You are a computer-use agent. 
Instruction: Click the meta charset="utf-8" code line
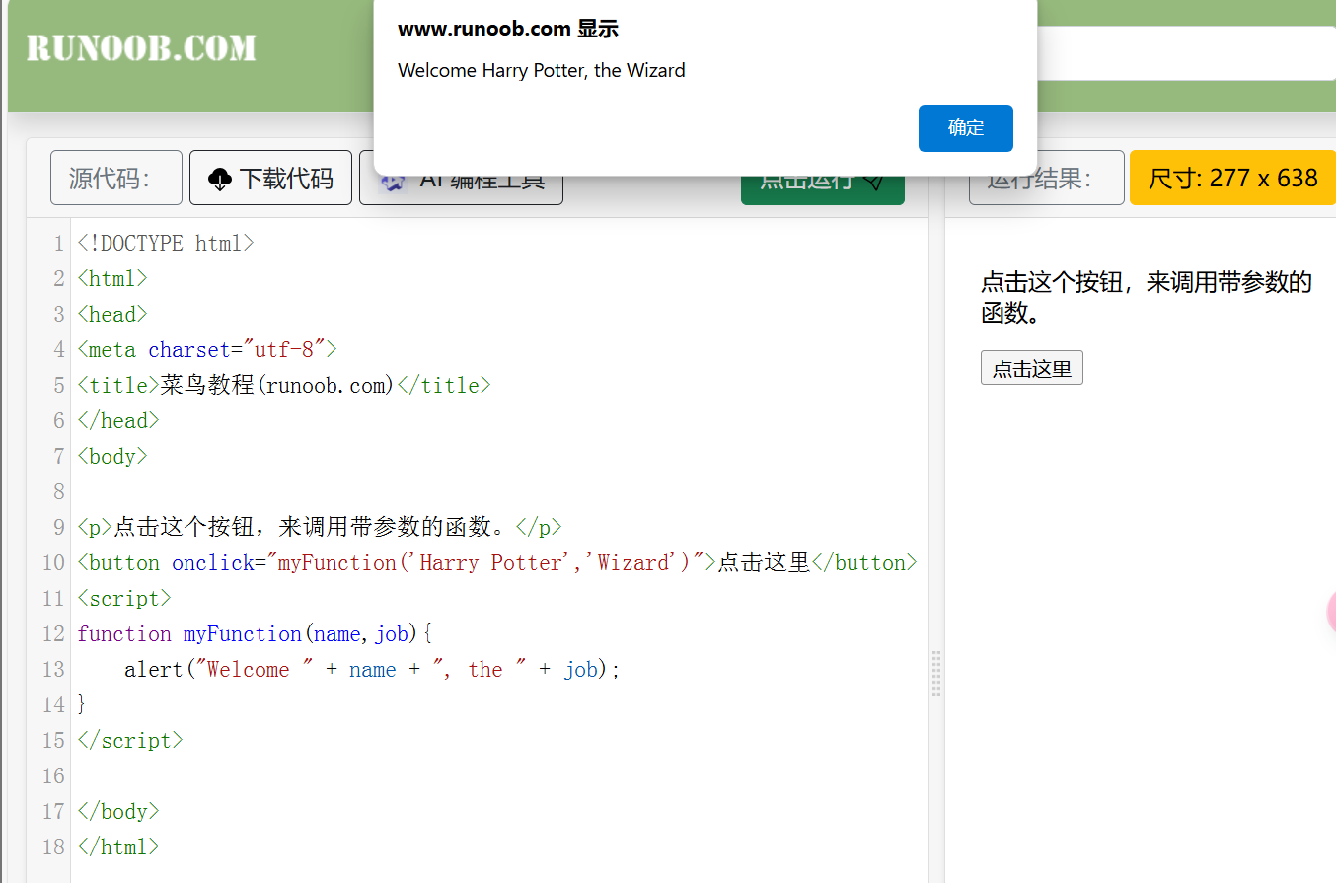tap(207, 349)
